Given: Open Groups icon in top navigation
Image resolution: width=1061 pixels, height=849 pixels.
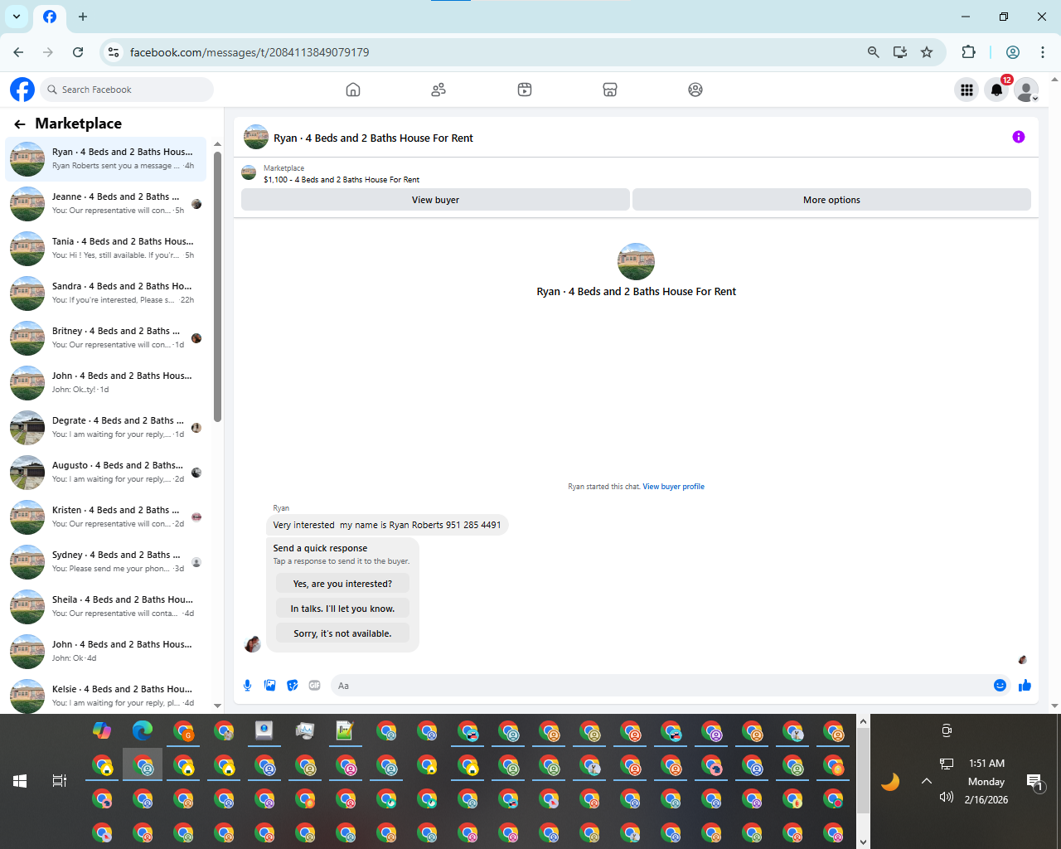Looking at the screenshot, I should coord(695,90).
